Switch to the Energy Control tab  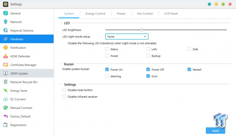[x=95, y=14]
